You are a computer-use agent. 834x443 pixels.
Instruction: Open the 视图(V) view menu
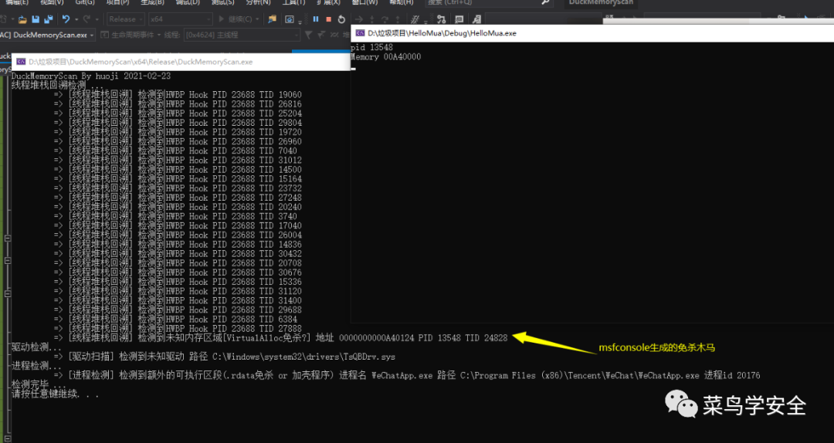(x=52, y=2)
